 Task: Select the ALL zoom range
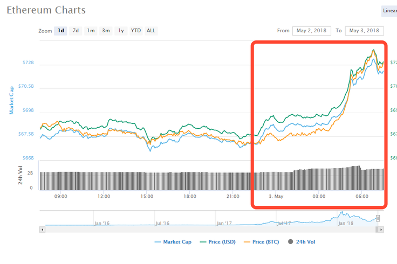[x=151, y=31]
